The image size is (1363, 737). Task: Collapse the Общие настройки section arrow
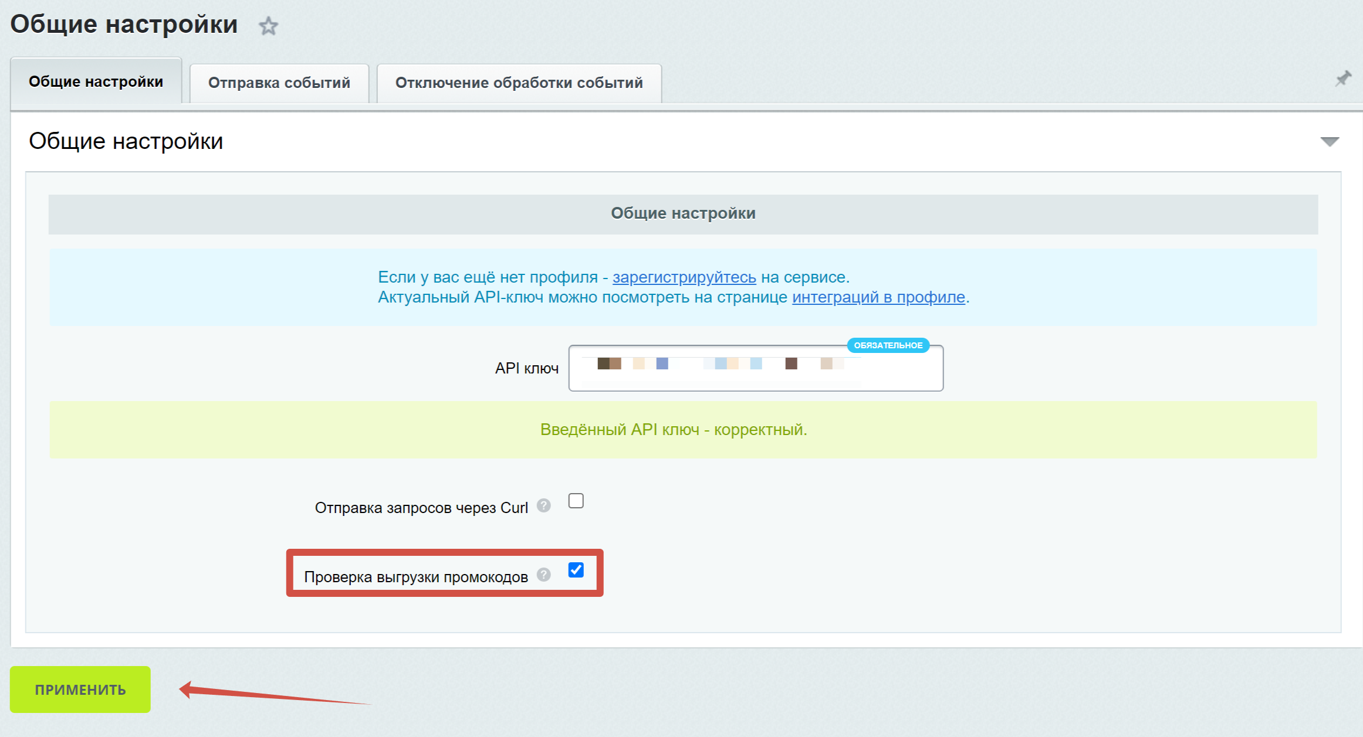[1329, 141]
